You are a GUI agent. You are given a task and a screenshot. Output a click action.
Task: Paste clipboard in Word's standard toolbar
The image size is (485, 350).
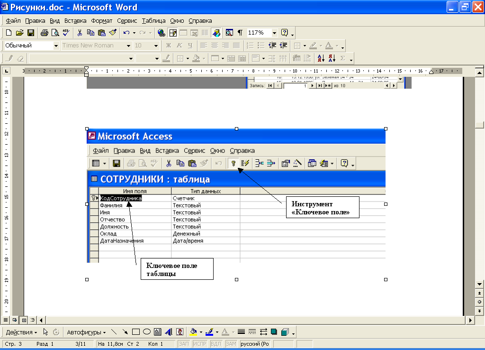pyautogui.click(x=101, y=33)
